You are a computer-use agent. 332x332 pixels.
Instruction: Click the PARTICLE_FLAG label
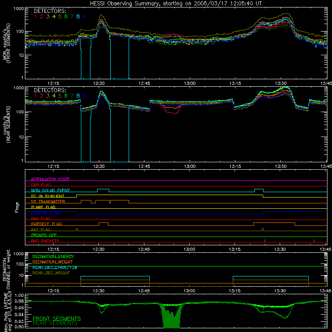[46, 224]
